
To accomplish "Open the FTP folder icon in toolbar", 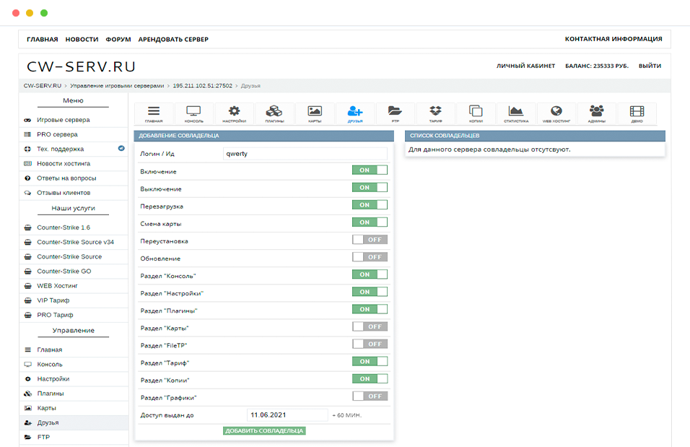I will click(x=395, y=113).
